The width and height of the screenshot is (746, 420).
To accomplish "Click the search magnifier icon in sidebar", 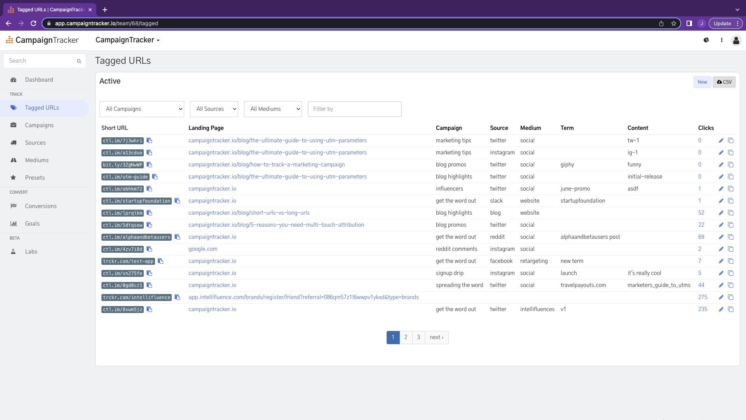I will click(79, 61).
